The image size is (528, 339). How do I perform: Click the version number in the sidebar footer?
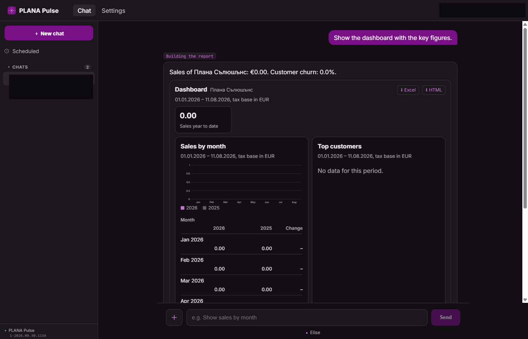[28, 336]
